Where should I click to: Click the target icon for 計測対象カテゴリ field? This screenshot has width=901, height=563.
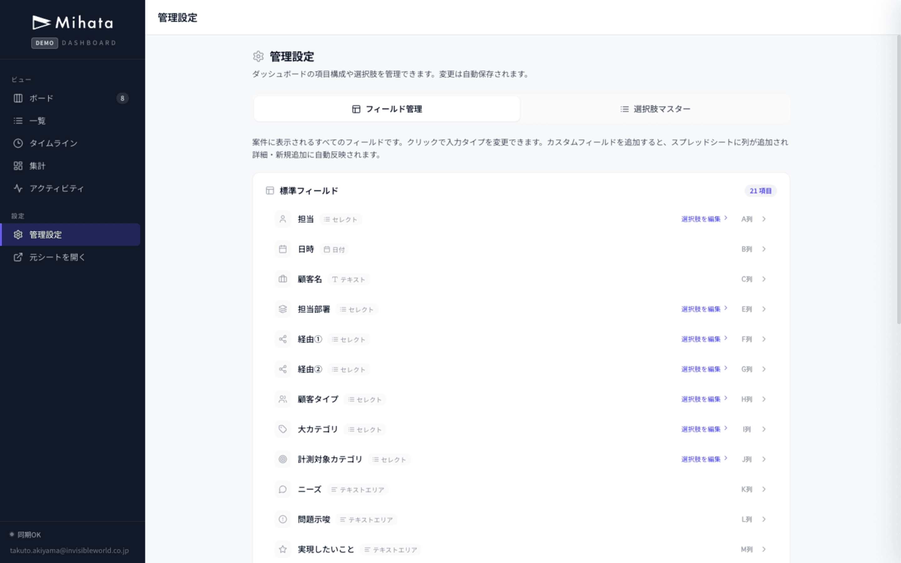[283, 459]
